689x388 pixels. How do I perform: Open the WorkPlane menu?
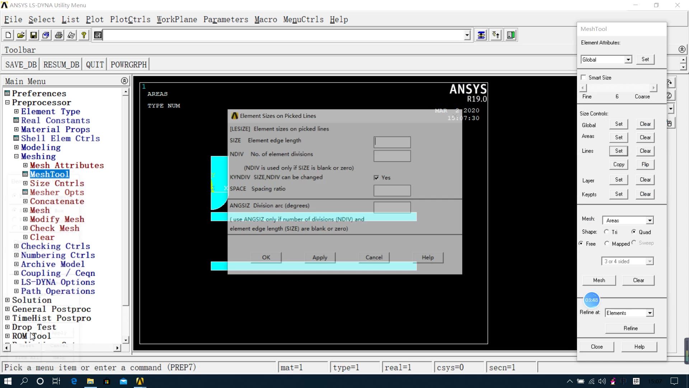[x=177, y=19]
